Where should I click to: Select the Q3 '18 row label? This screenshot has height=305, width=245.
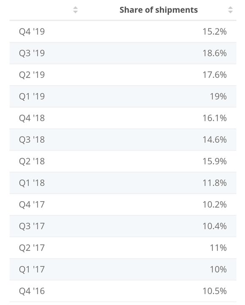[32, 139]
